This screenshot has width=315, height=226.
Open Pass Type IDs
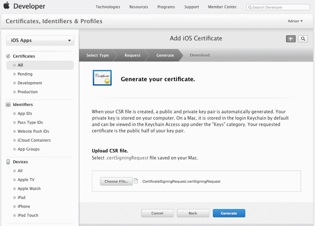click(x=30, y=123)
